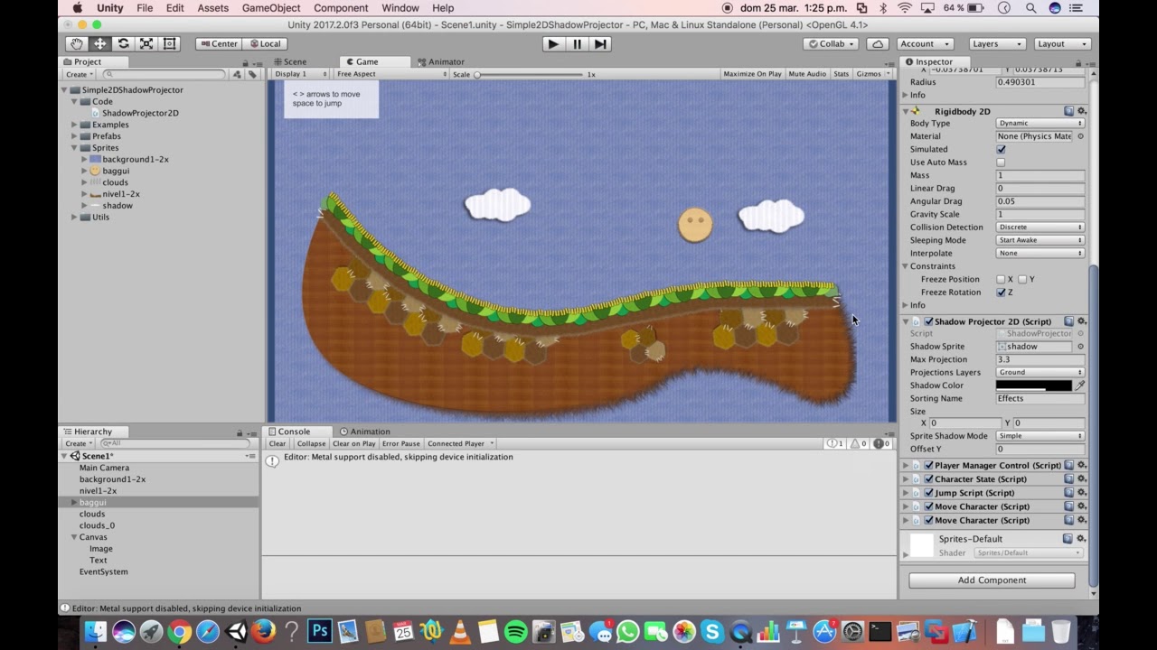The height and width of the screenshot is (650, 1157).
Task: Select the Rotate tool in toolbar
Action: click(x=123, y=43)
